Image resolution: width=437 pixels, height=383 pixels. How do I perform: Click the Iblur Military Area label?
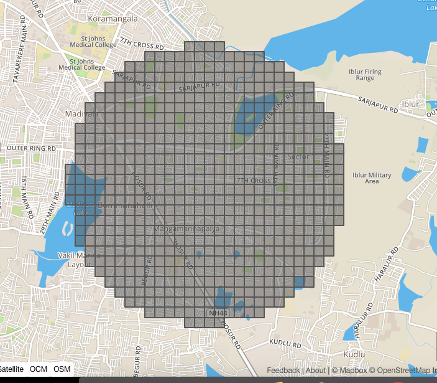pyautogui.click(x=372, y=178)
